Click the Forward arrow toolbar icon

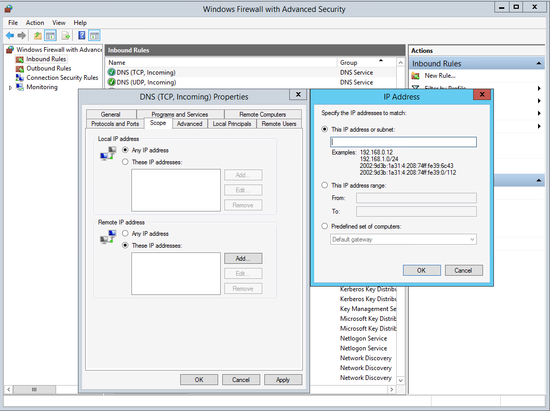point(22,35)
